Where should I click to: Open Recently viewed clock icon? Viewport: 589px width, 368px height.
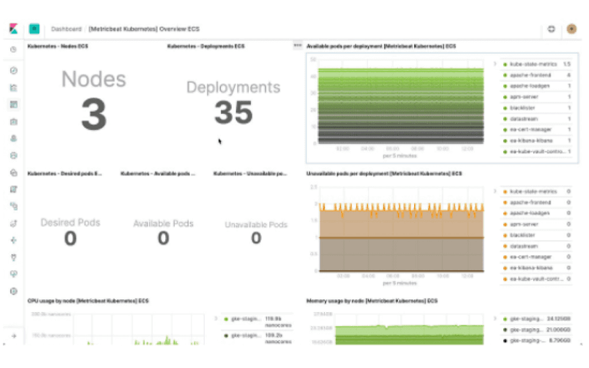[13, 49]
